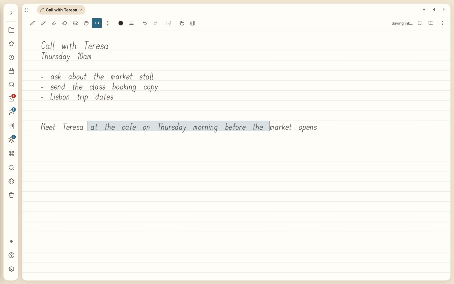Undo the last ink stroke
The width and height of the screenshot is (454, 284).
pos(145,23)
